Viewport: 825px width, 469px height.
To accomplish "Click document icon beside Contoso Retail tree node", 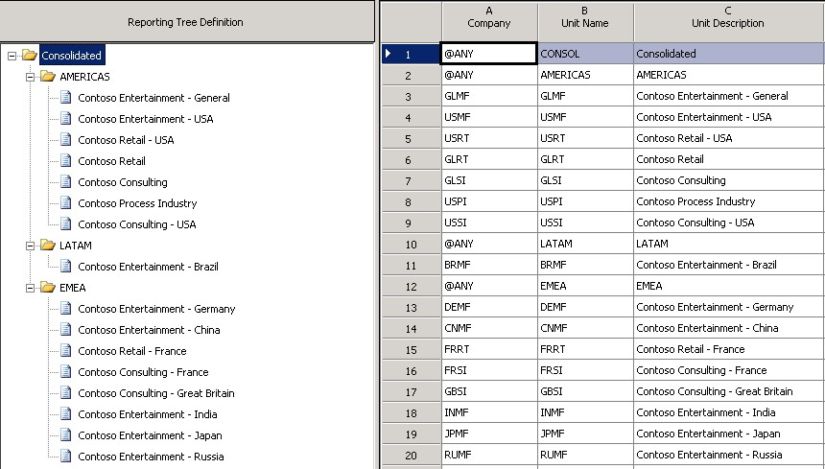I will (66, 160).
